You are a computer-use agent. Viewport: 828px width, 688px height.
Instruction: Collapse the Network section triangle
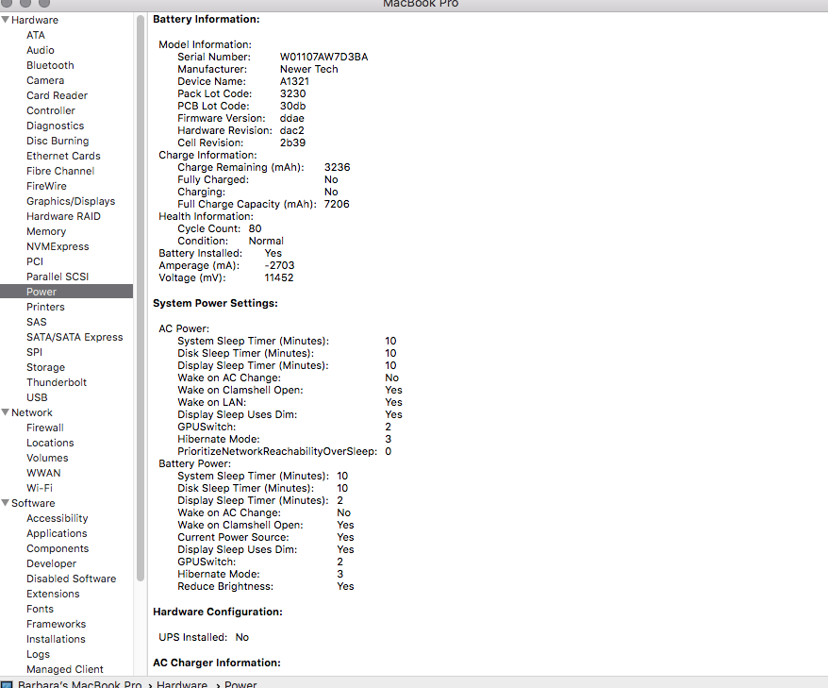[x=6, y=412]
